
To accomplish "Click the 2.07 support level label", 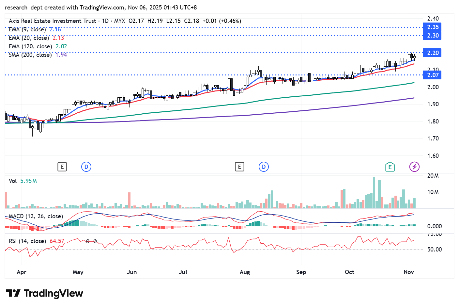I will 433,75.
